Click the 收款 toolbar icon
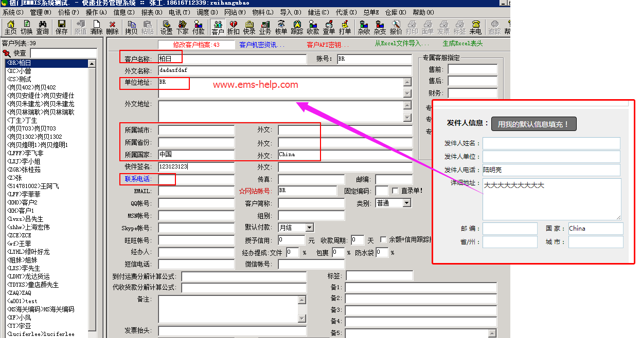Image resolution: width=641 pixels, height=338 pixels. [x=313, y=28]
